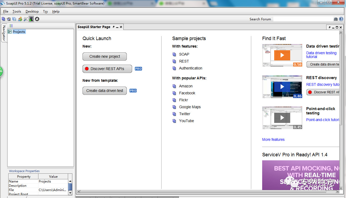Click the File property value path
The height and width of the screenshot is (198, 346).
pyautogui.click(x=53, y=190)
